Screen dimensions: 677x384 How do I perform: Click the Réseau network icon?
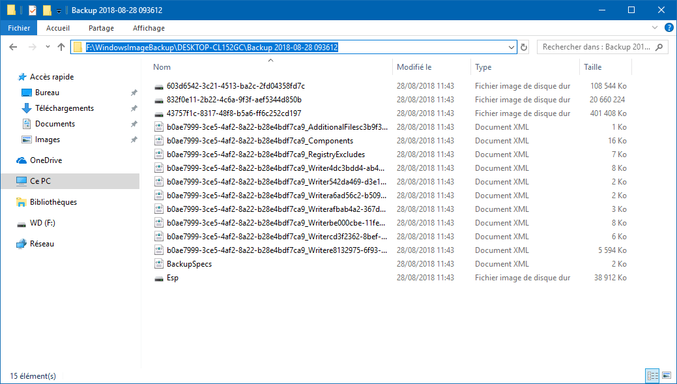tap(22, 244)
